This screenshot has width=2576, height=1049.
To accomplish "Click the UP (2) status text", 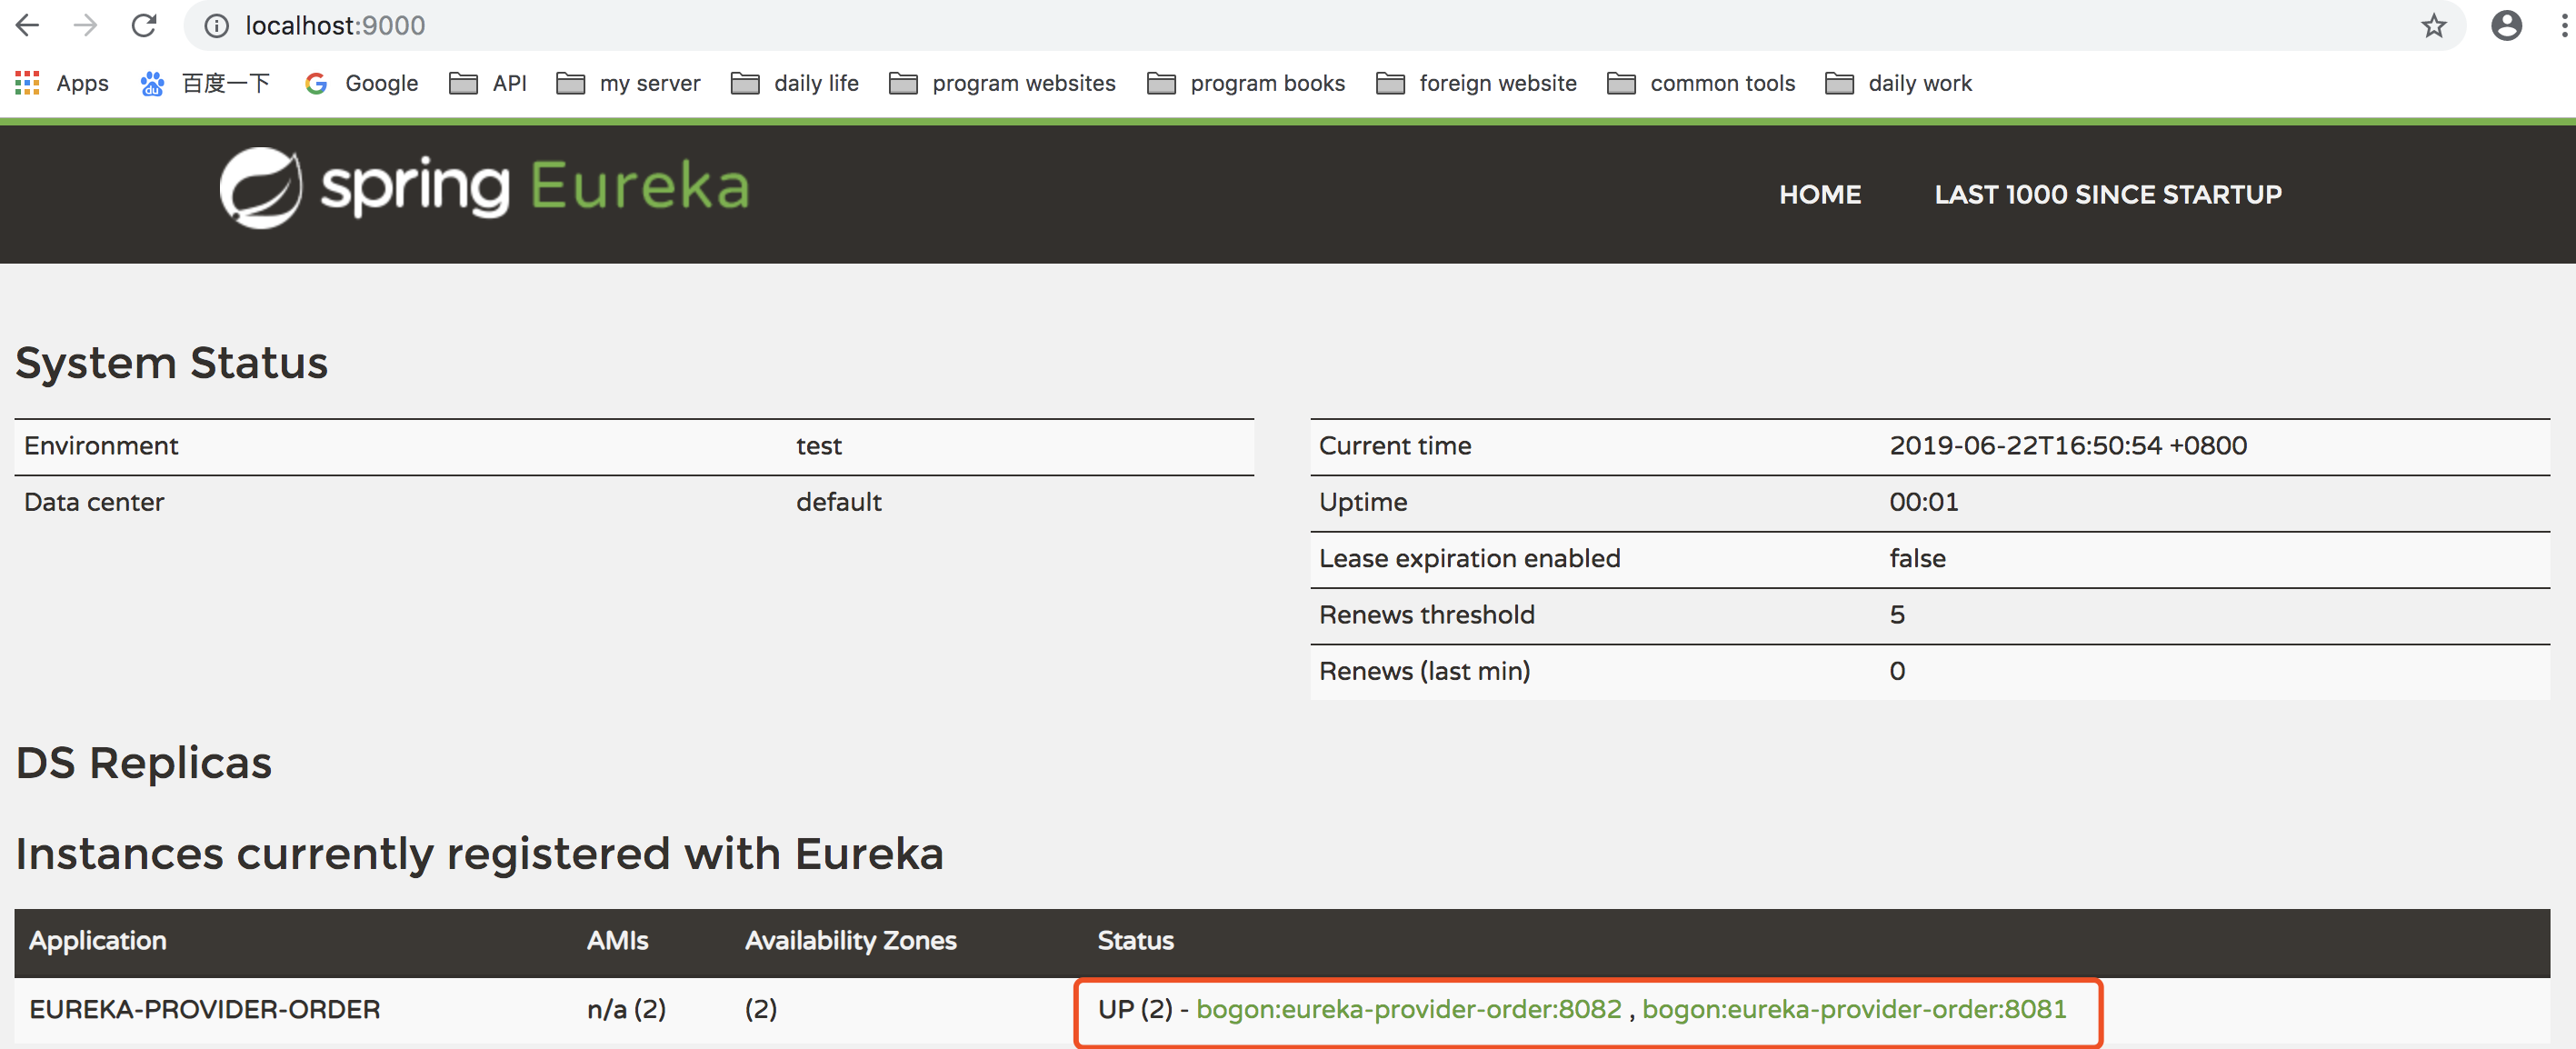I will point(1135,1009).
